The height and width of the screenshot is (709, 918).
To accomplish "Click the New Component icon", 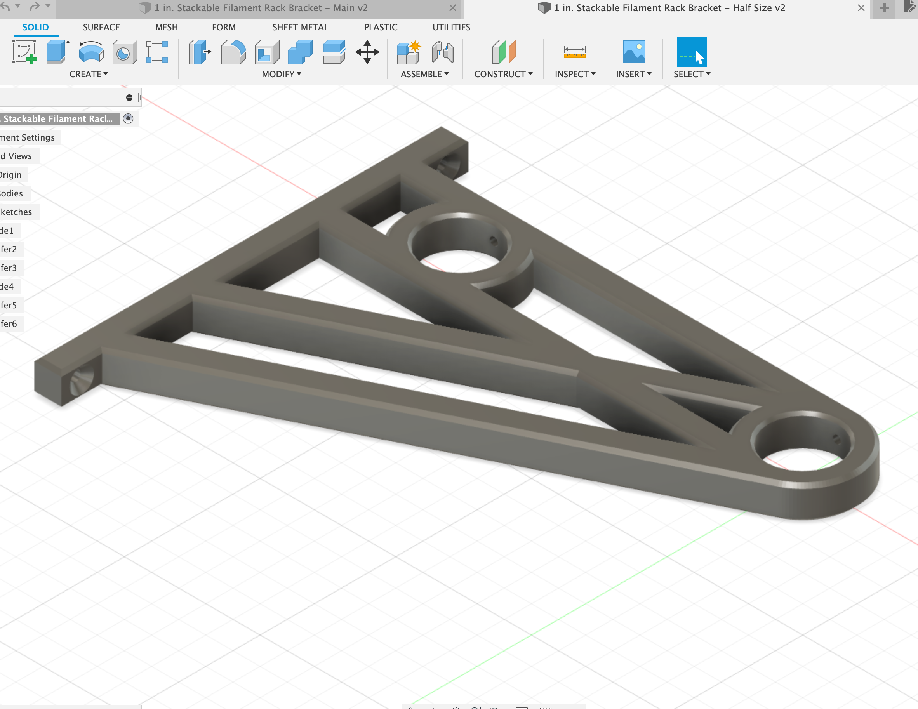I will [409, 52].
